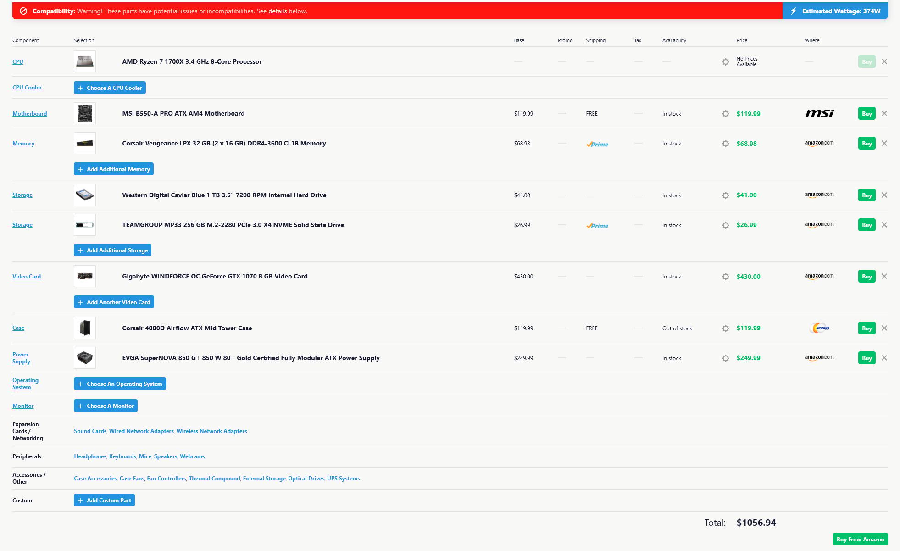Buy the EVGA SuperNOVA 850 G+ power supply
Viewport: 900px width, 551px height.
[x=867, y=358]
